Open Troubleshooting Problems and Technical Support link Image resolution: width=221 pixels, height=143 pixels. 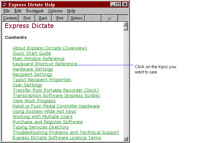point(66,132)
